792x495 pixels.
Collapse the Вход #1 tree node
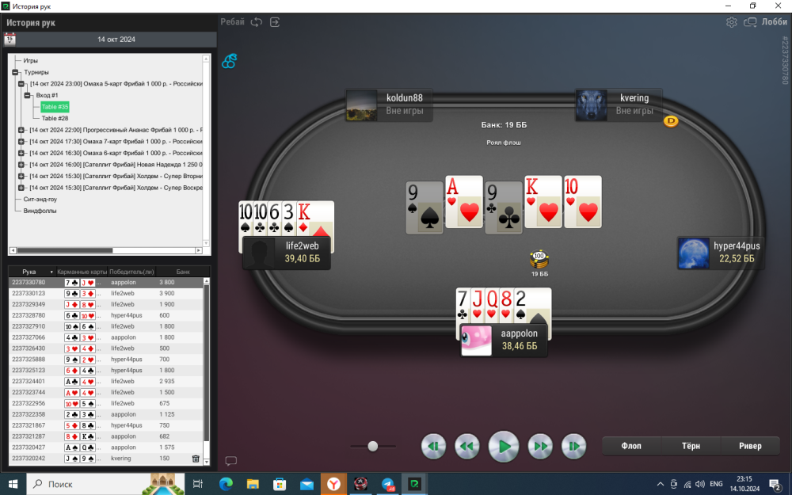[x=28, y=95]
